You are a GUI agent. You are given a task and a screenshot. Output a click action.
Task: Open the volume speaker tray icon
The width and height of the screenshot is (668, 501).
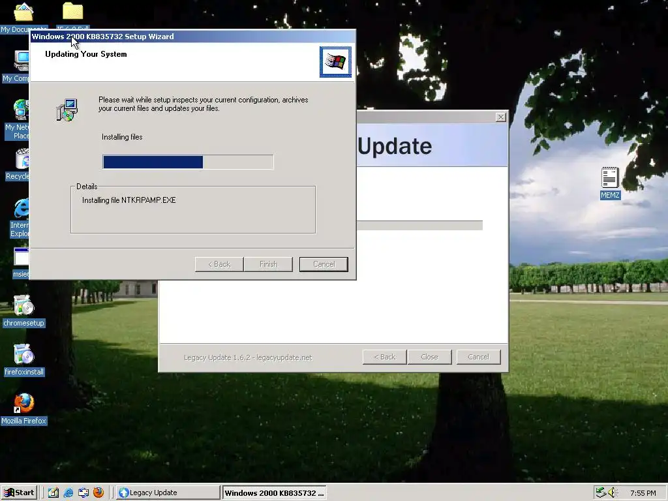[x=613, y=493]
